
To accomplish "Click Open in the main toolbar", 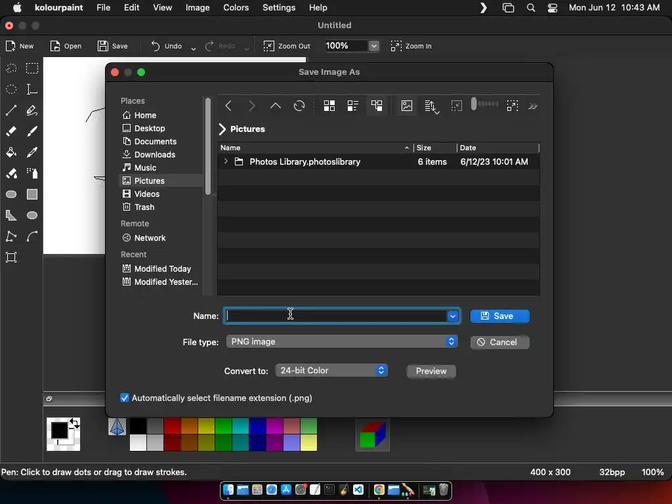I will [x=66, y=46].
